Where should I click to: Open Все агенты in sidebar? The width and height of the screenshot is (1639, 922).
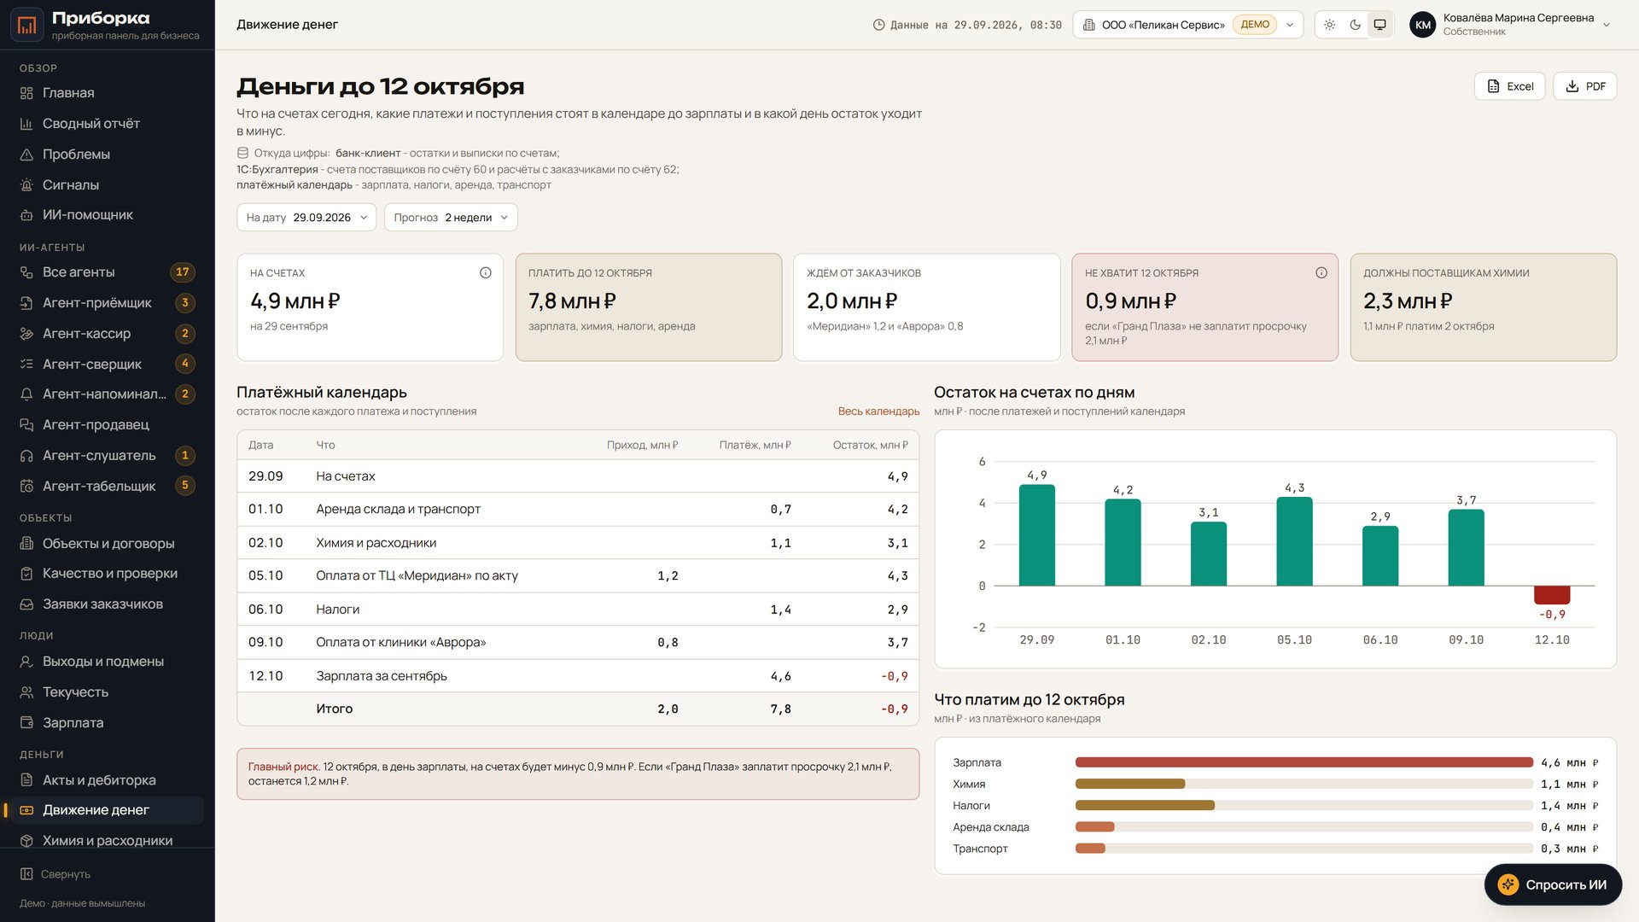coord(107,272)
